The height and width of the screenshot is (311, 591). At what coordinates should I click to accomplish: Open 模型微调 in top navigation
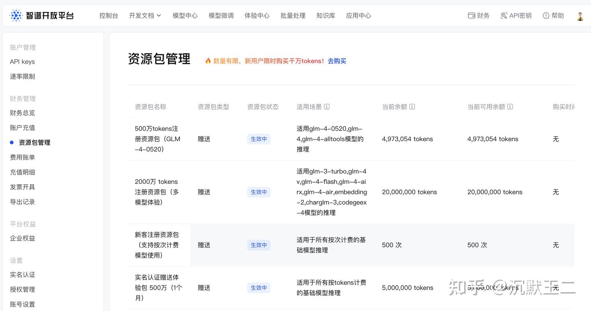pos(221,16)
